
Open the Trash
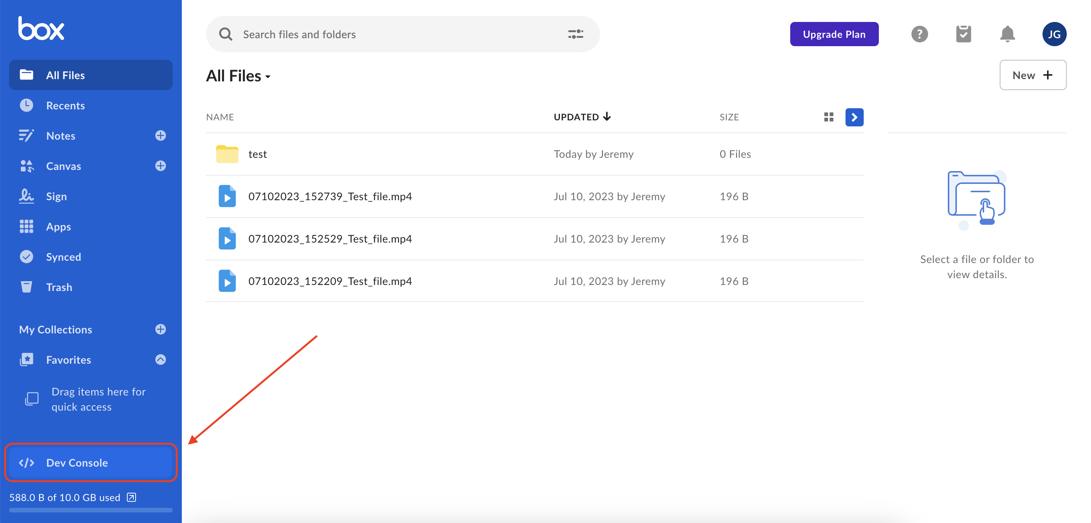59,287
